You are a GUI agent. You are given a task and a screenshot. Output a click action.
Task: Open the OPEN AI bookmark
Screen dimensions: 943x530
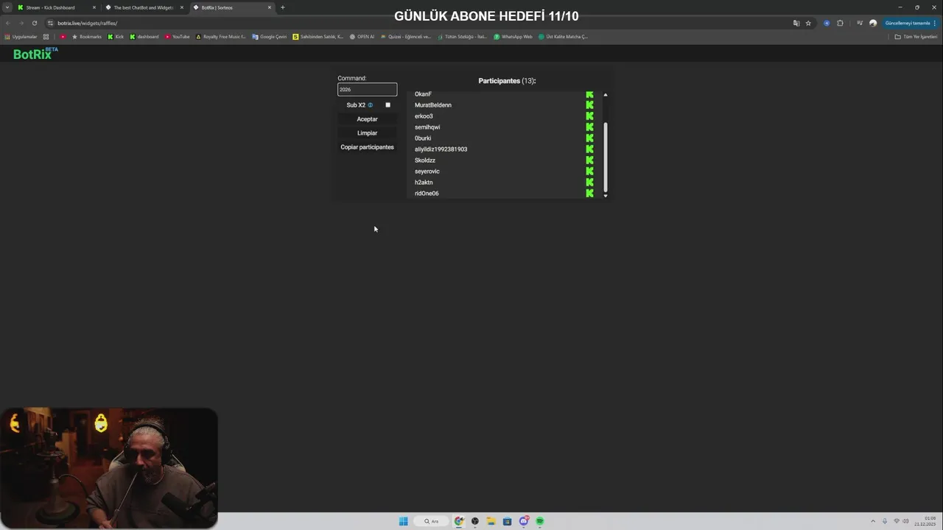click(x=362, y=37)
